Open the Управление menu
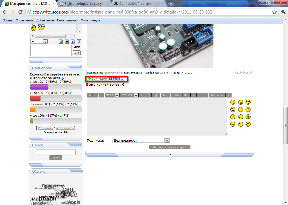This screenshot has height=205, width=288. pos(24,20)
